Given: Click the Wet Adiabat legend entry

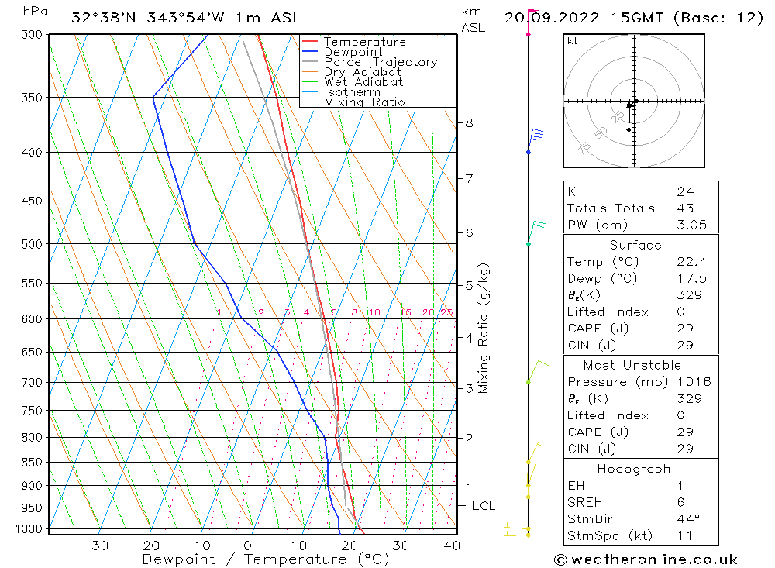Looking at the screenshot, I should click(x=353, y=82).
